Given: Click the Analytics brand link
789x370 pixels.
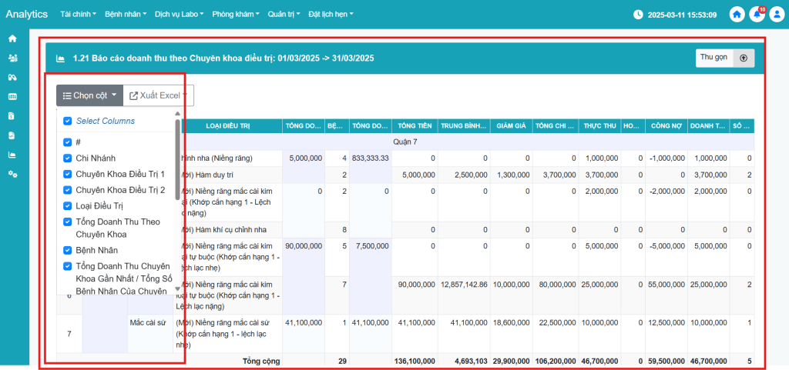Looking at the screenshot, I should tap(26, 15).
